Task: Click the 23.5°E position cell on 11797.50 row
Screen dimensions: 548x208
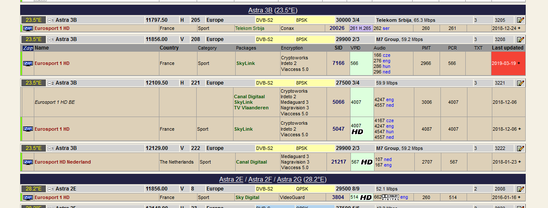Action: 33,20
